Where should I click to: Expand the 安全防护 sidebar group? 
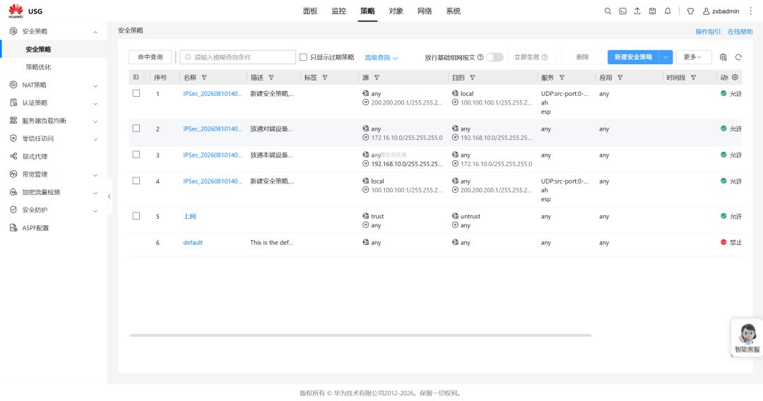[x=95, y=211]
